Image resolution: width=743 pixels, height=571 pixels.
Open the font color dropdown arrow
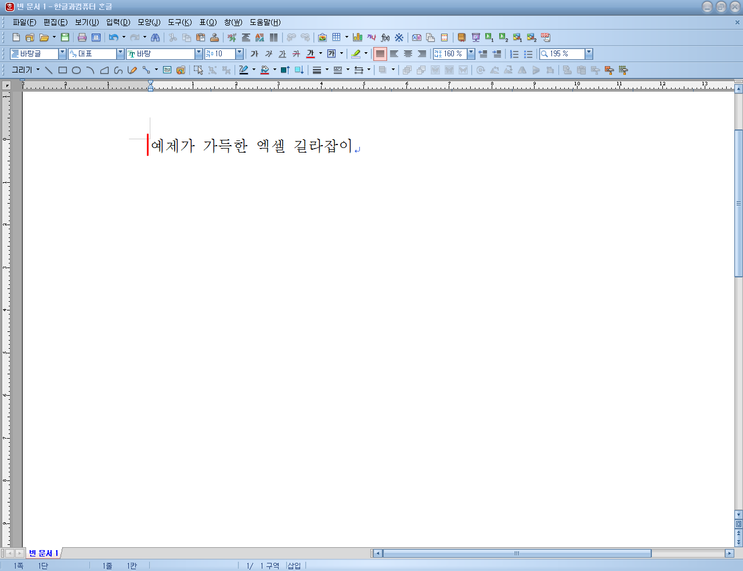point(320,53)
